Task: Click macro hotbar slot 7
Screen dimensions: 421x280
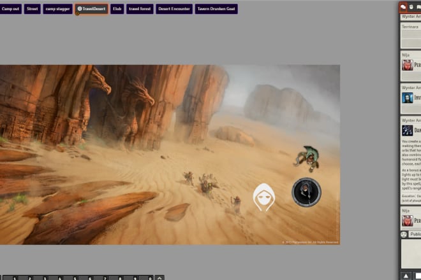Action: [x=100, y=277]
